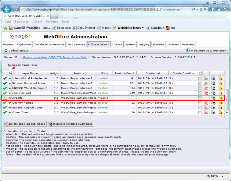Show info for International Protected Ar row
This screenshot has height=181, width=231.
point(221,78)
